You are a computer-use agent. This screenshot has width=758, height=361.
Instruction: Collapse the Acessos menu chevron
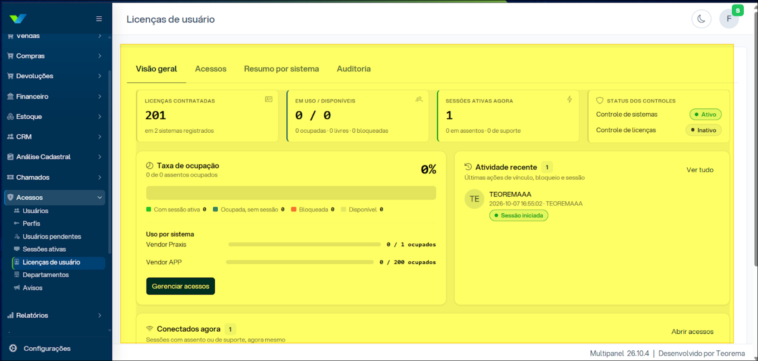(100, 197)
